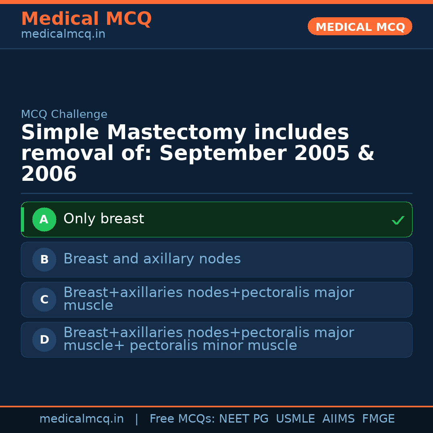The height and width of the screenshot is (433, 433).
Task: Click FMGE in the footer
Action: pyautogui.click(x=378, y=419)
